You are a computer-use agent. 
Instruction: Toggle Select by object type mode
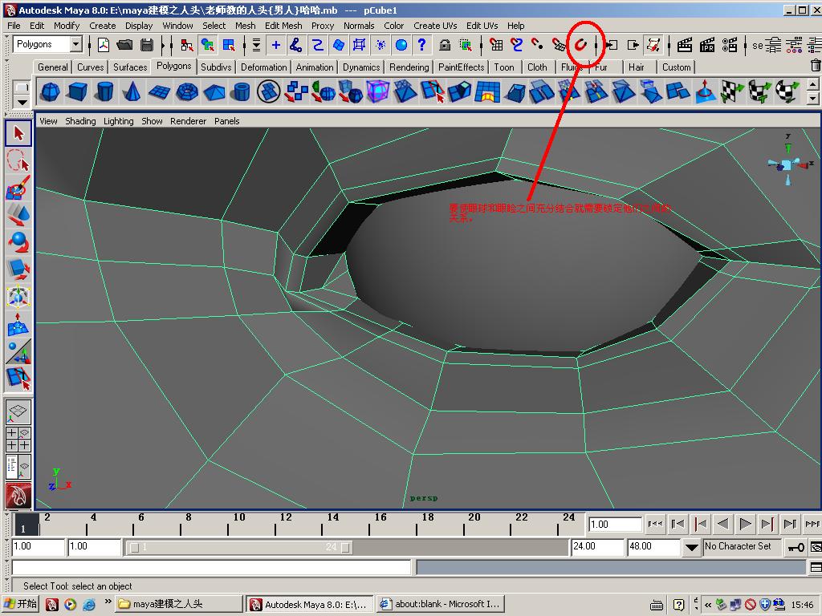(x=208, y=45)
